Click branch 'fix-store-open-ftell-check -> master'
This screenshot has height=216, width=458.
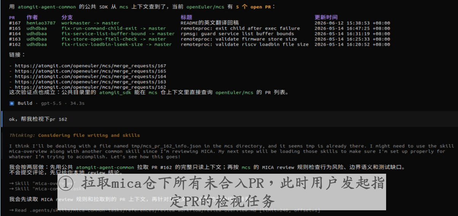tap(114, 39)
